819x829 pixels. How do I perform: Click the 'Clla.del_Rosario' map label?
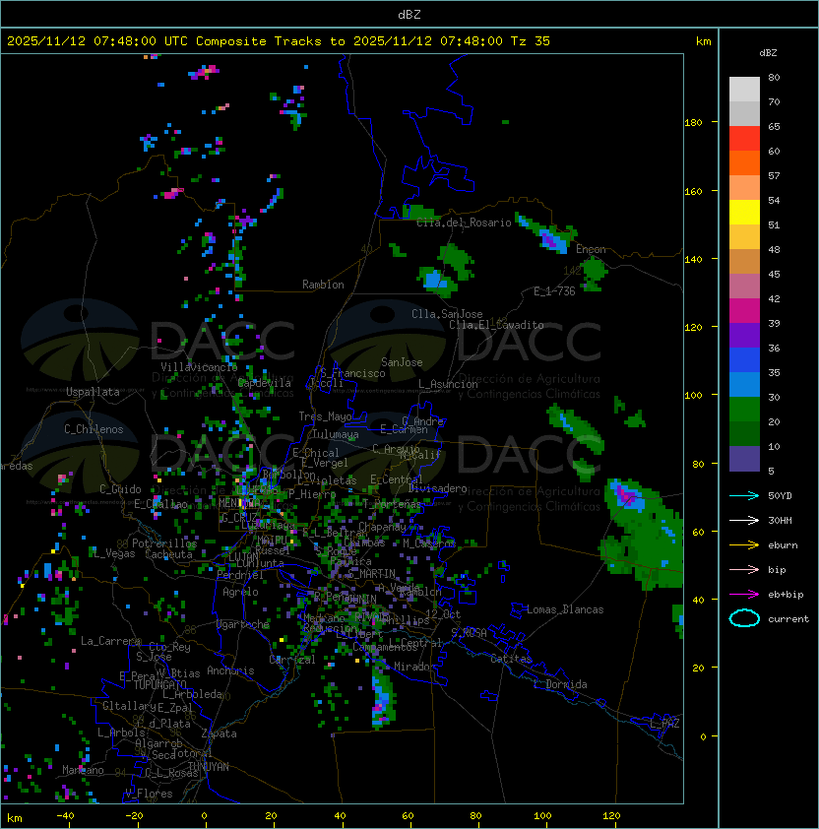[464, 223]
